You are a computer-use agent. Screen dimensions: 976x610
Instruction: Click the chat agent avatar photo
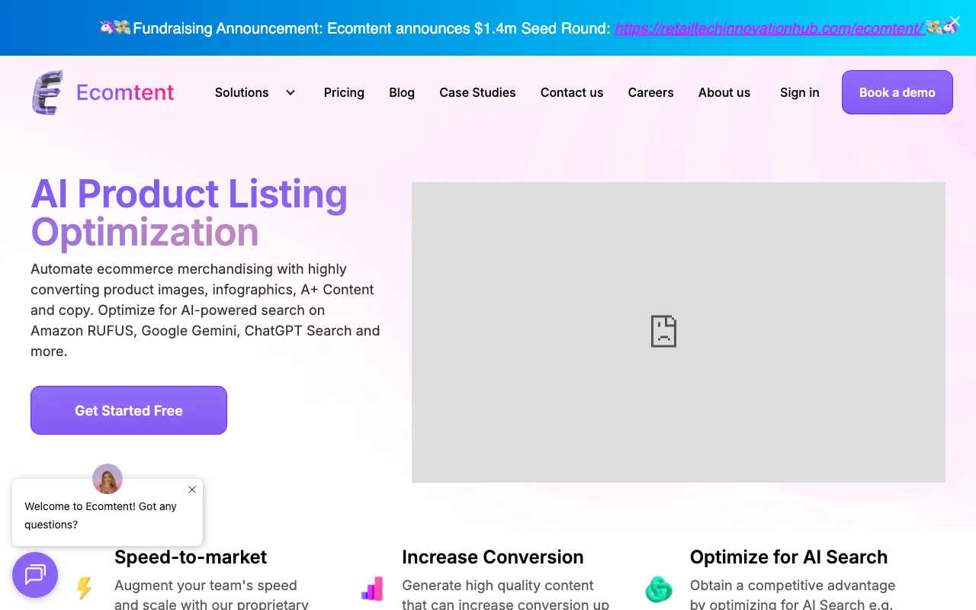pos(108,479)
